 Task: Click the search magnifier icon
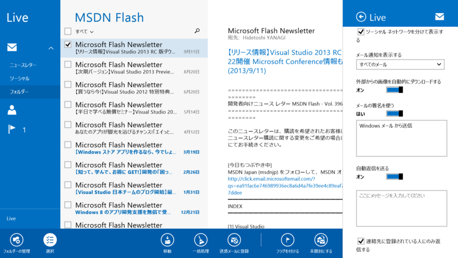pyautogui.click(x=197, y=31)
